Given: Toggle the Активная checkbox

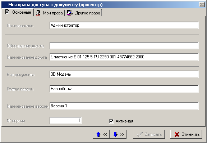Looking at the screenshot, I should tap(111, 121).
